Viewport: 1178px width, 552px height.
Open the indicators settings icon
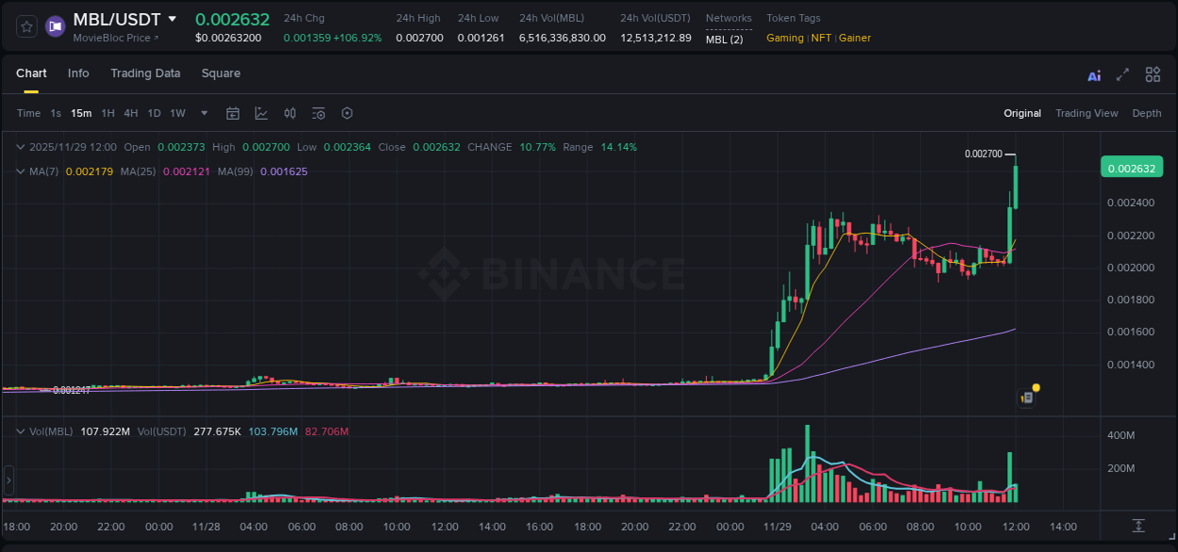318,113
